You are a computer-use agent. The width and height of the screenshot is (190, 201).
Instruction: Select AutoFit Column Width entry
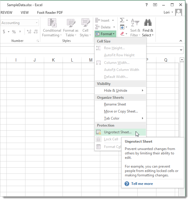coord(120,70)
